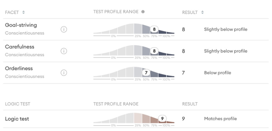This screenshot has width=272, height=131.
Task: Open the Orderliness facet name
Action: click(19, 69)
